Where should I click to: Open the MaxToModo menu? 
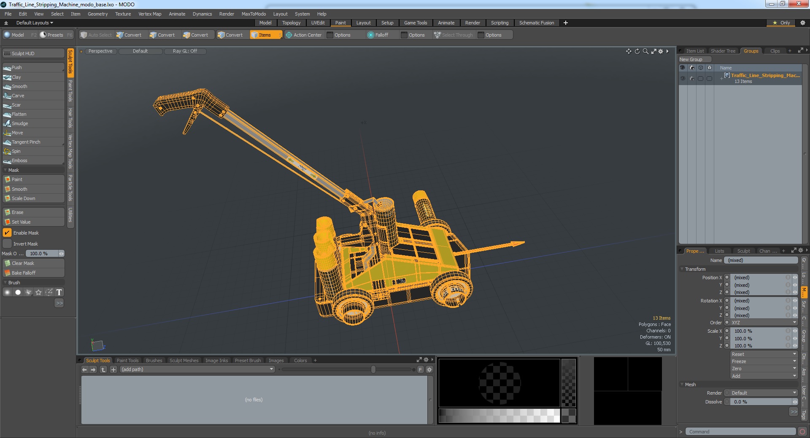(x=254, y=14)
